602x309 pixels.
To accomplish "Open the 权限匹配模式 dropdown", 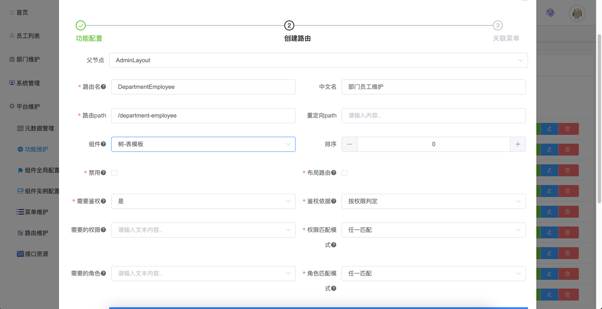I will (x=433, y=230).
